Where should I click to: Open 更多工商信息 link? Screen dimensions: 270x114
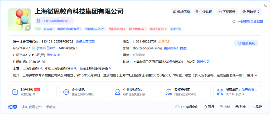85,41
